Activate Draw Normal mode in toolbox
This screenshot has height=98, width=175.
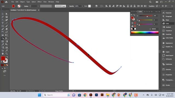[2, 68]
